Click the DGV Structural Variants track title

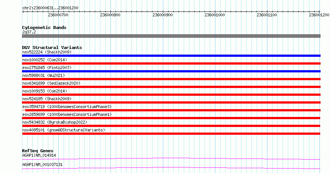pyautogui.click(x=52, y=48)
